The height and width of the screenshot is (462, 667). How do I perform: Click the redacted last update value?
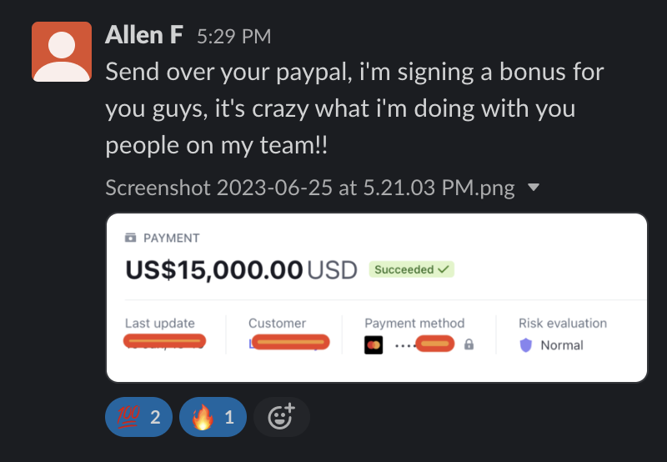point(164,342)
